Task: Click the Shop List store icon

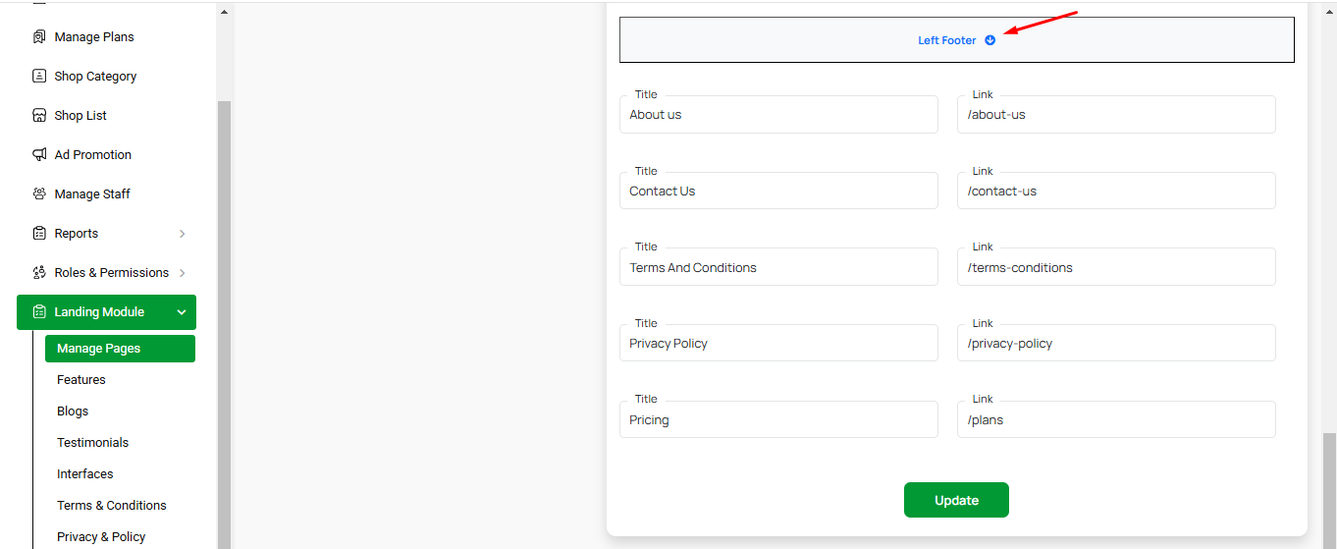Action: pyautogui.click(x=39, y=116)
